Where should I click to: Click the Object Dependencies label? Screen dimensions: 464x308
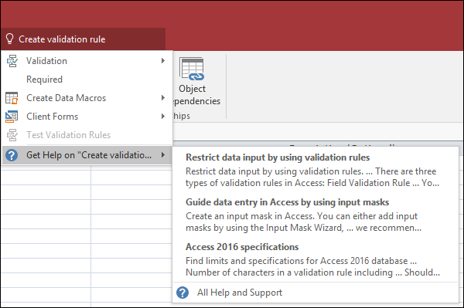196,95
